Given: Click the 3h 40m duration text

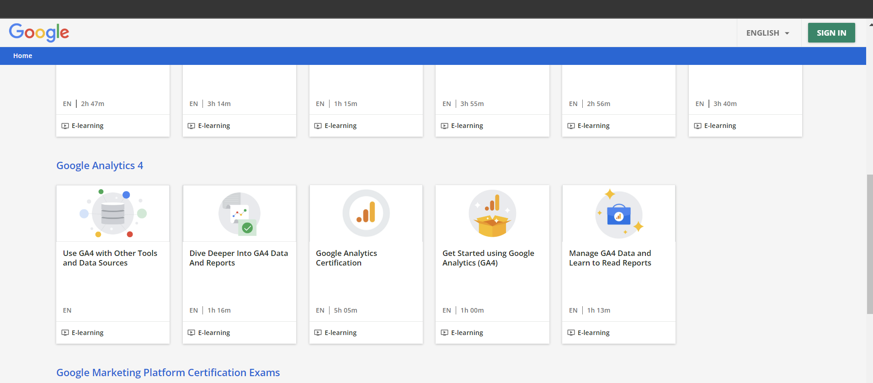Looking at the screenshot, I should [725, 104].
